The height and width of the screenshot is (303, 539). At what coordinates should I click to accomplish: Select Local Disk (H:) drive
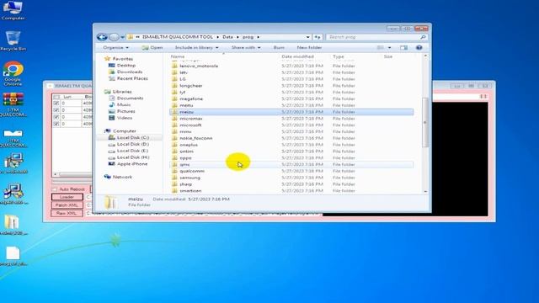(133, 157)
